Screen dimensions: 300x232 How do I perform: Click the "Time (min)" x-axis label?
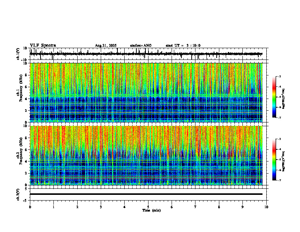(x=152, y=210)
